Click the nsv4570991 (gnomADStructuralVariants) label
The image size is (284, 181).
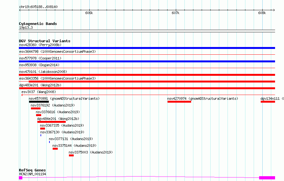[64, 98]
